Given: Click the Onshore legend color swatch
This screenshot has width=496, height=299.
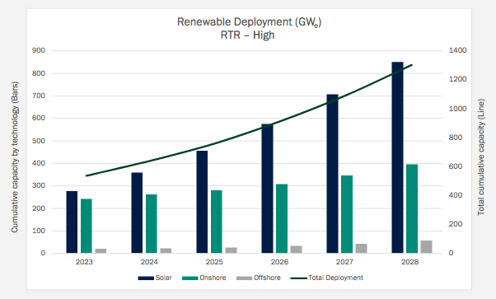Looking at the screenshot, I should [x=190, y=278].
